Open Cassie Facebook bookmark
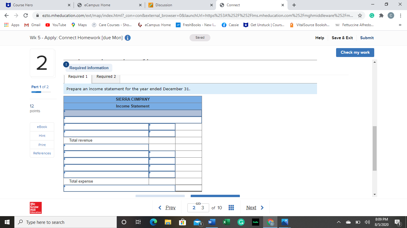 (x=230, y=25)
